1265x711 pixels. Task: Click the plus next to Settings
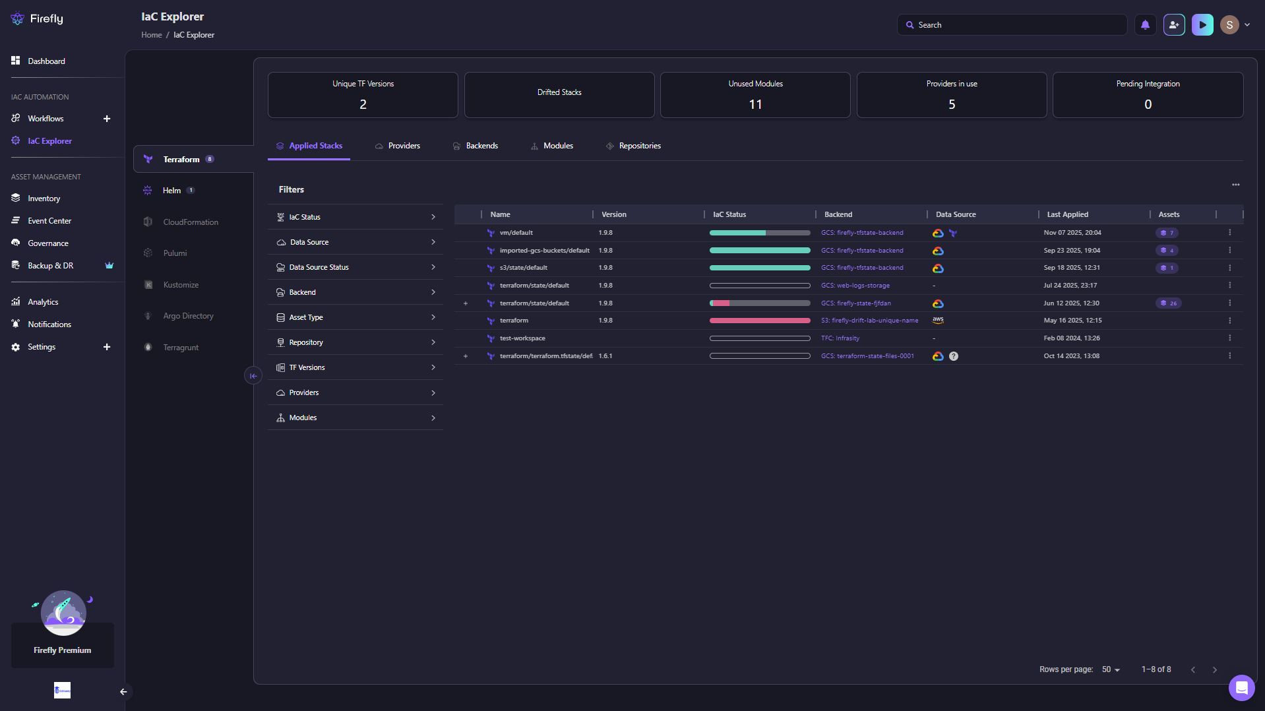pos(107,347)
